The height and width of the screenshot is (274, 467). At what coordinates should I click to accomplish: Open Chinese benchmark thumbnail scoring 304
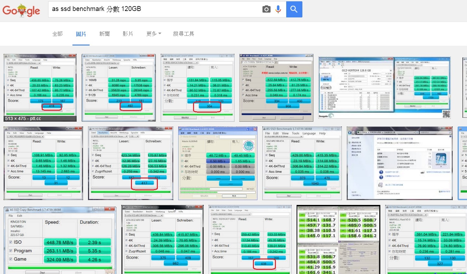(198, 88)
